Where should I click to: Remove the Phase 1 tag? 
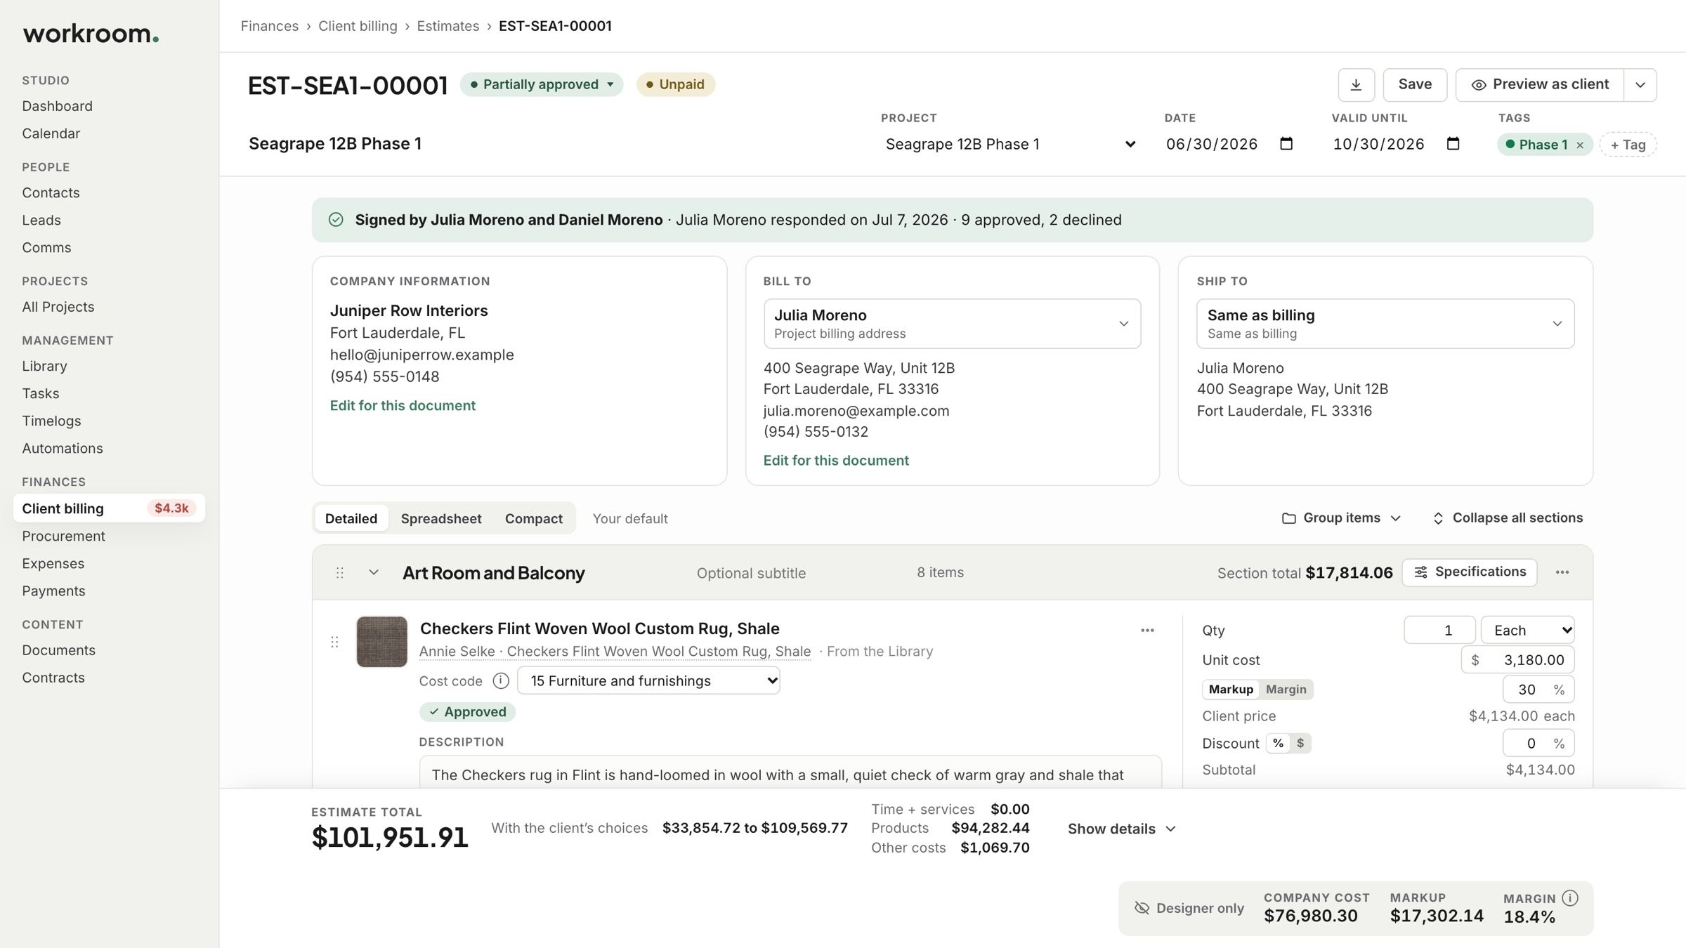pyautogui.click(x=1580, y=145)
